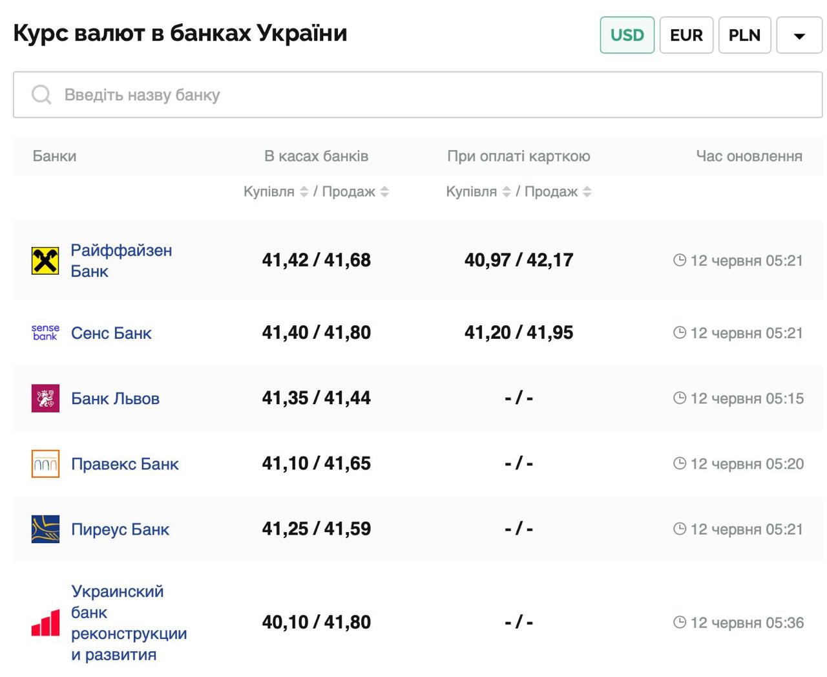Viewport: 827px width, 677px height.
Task: Click the magnifier icon in the search field
Action: click(x=41, y=95)
